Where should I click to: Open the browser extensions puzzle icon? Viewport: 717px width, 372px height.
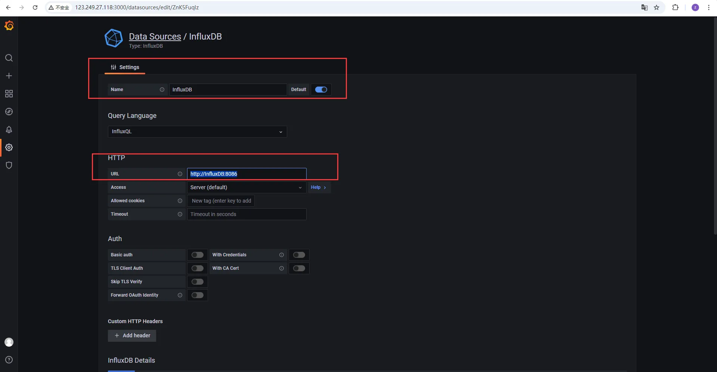pyautogui.click(x=675, y=7)
